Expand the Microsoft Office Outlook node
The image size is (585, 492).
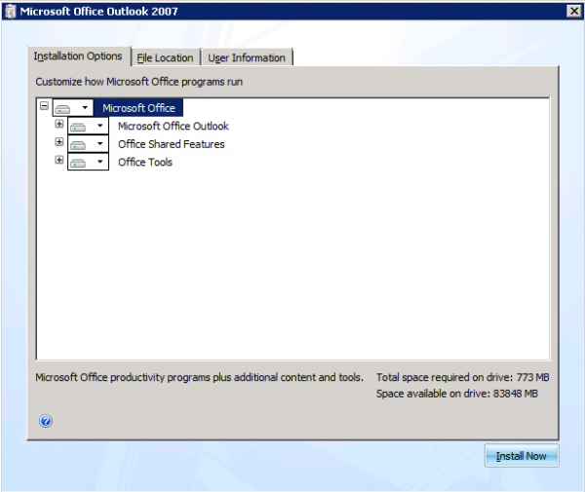[58, 124]
